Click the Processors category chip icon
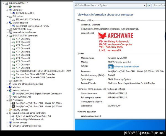This screenshot has height=136, width=166. 10,100
